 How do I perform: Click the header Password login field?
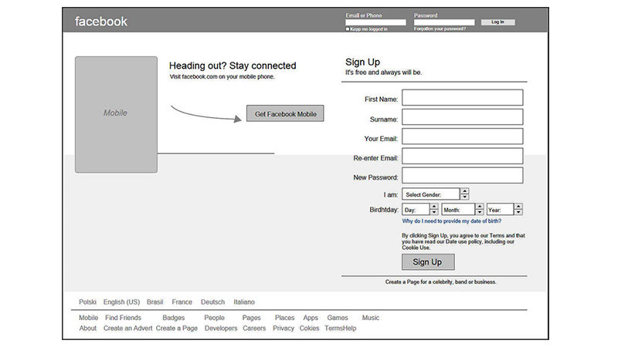444,22
